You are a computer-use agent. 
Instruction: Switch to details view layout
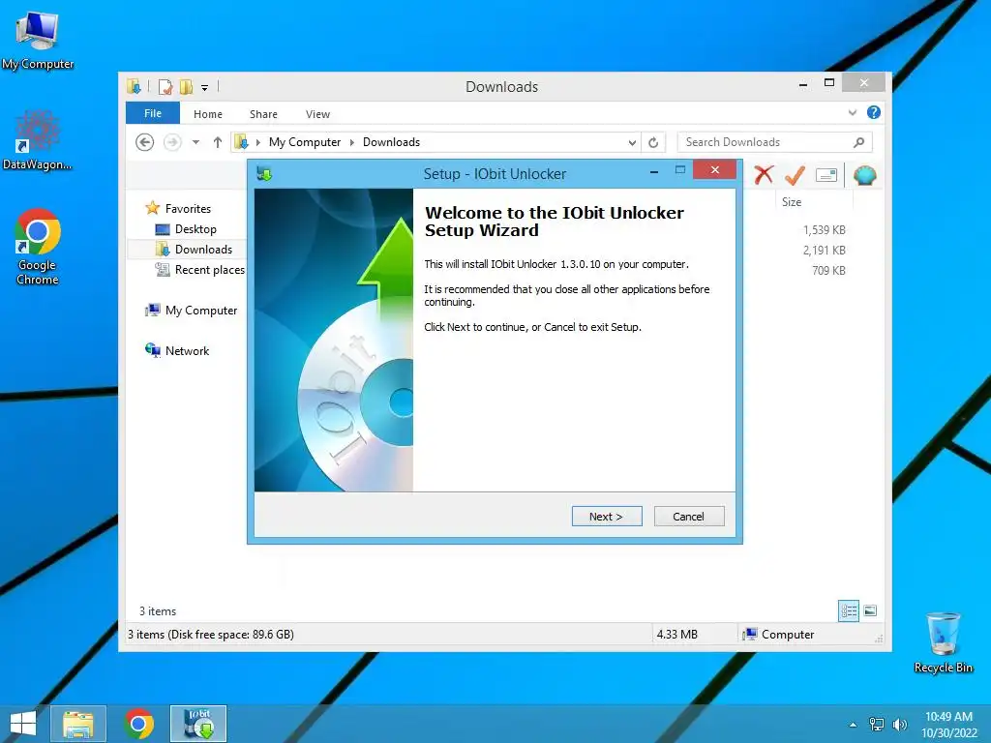click(x=849, y=610)
